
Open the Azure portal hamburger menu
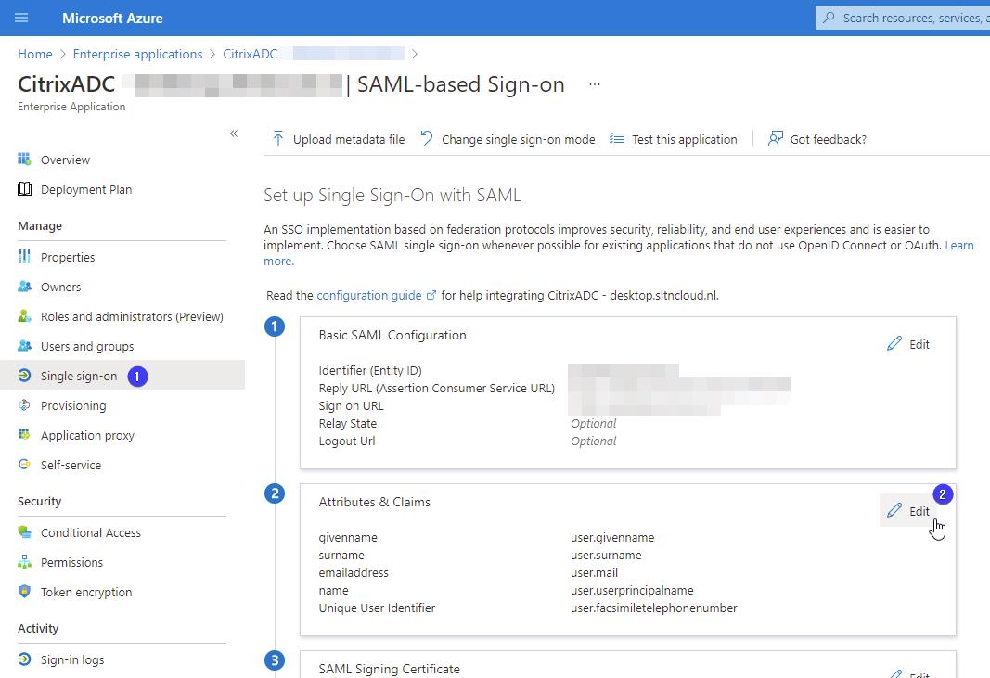pos(21,18)
